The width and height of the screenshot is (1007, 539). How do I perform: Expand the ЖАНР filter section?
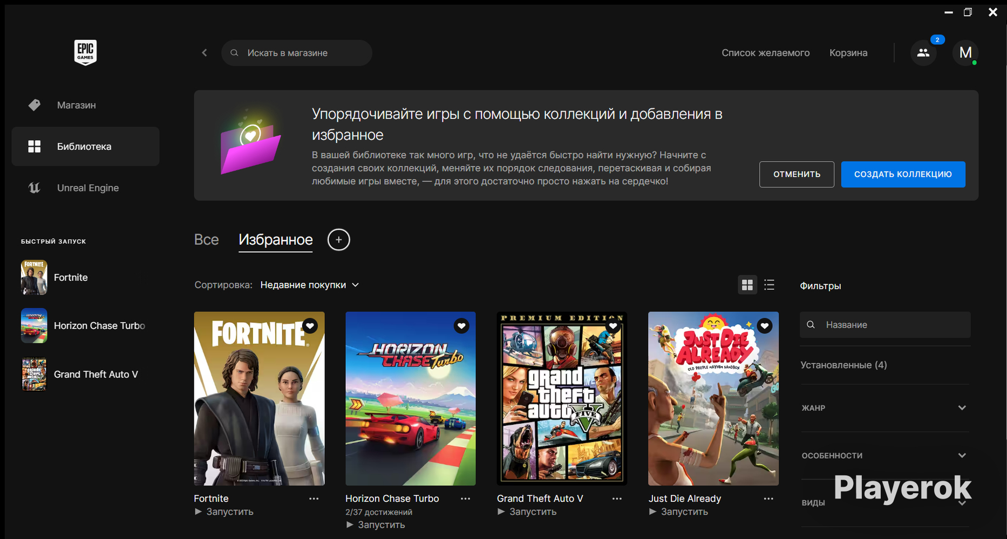point(885,408)
